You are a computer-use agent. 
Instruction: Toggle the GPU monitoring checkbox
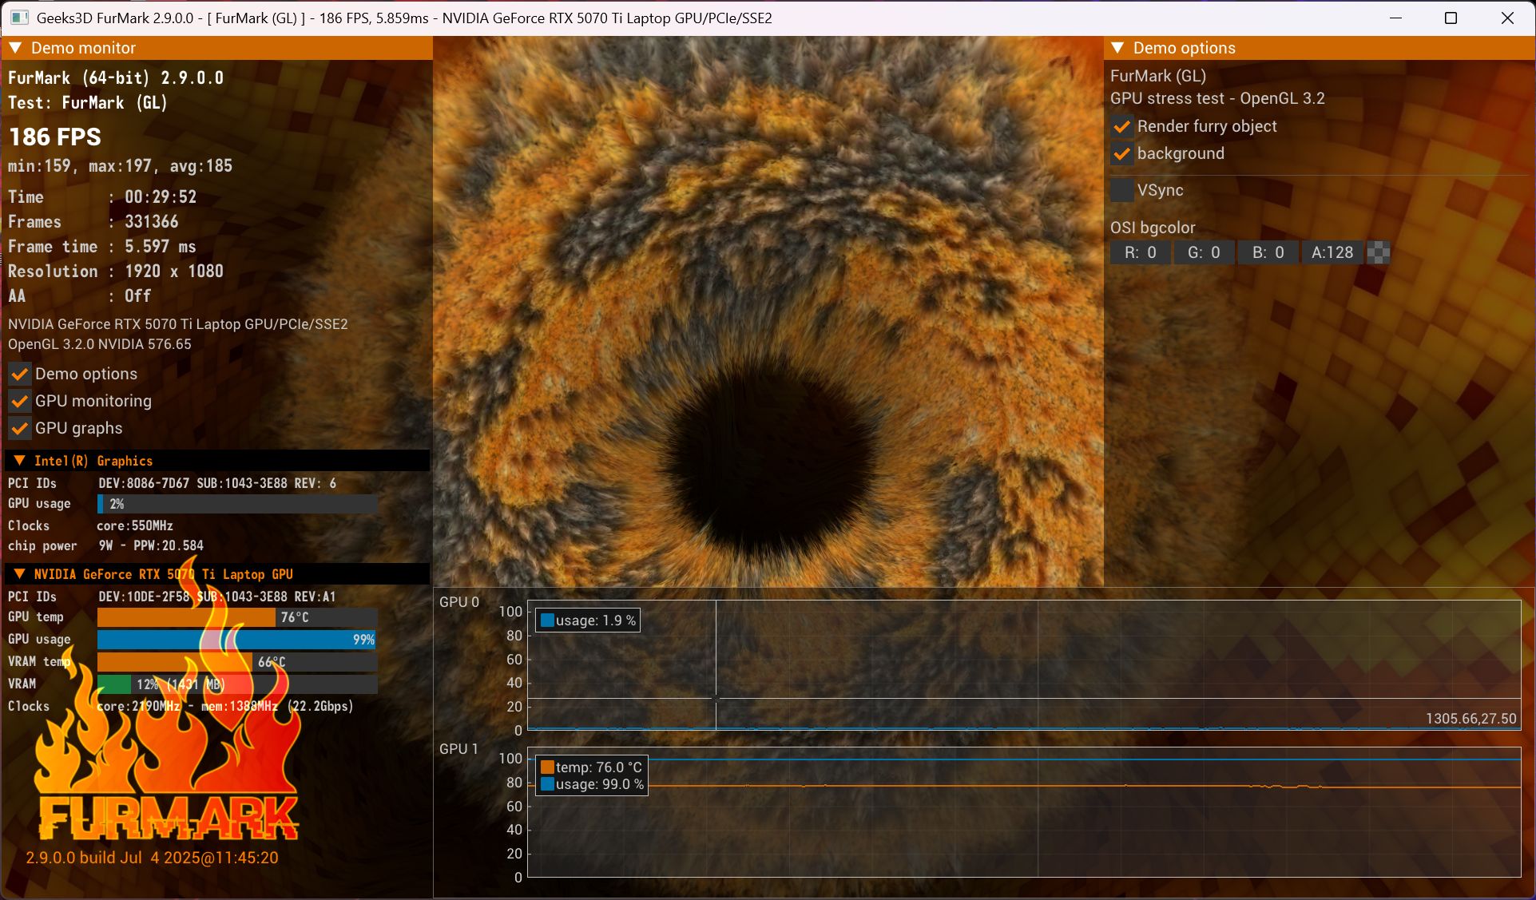(x=20, y=402)
